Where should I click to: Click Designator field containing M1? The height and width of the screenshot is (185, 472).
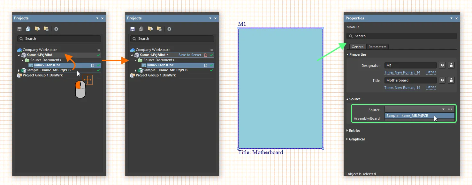410,65
